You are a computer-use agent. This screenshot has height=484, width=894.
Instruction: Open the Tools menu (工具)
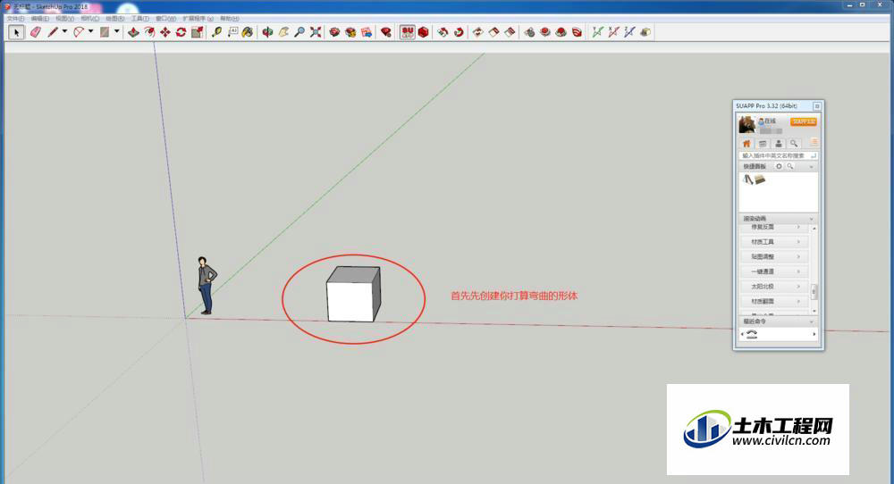140,19
